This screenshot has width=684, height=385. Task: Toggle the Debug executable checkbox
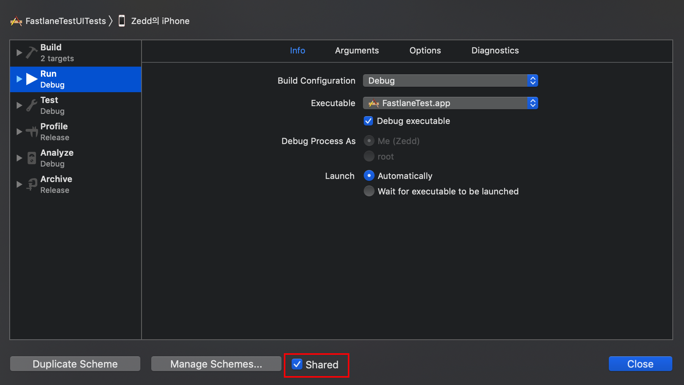(368, 121)
